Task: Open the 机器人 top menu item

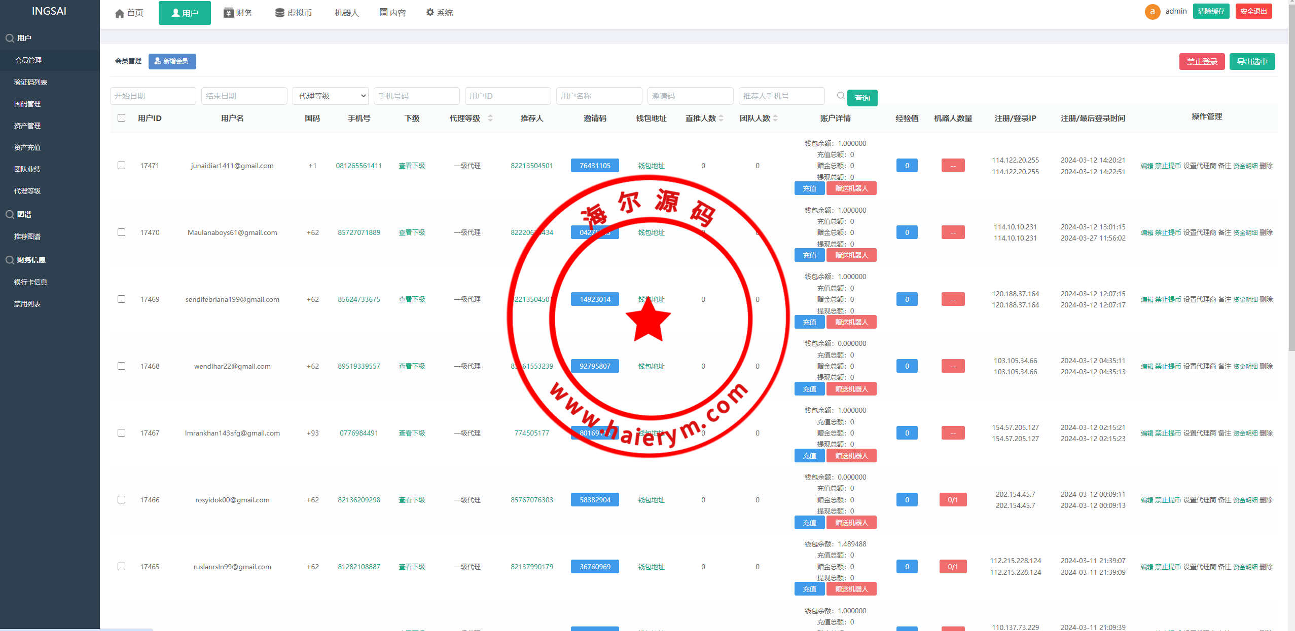Action: (346, 13)
